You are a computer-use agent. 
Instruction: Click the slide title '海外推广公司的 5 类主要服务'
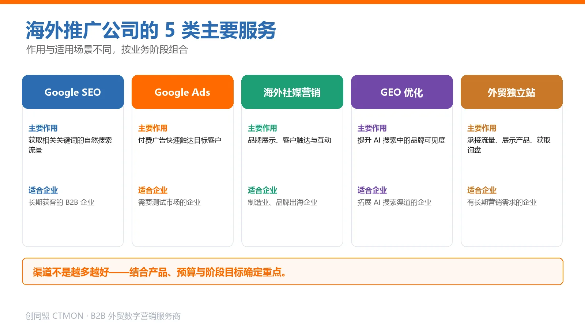tap(151, 30)
